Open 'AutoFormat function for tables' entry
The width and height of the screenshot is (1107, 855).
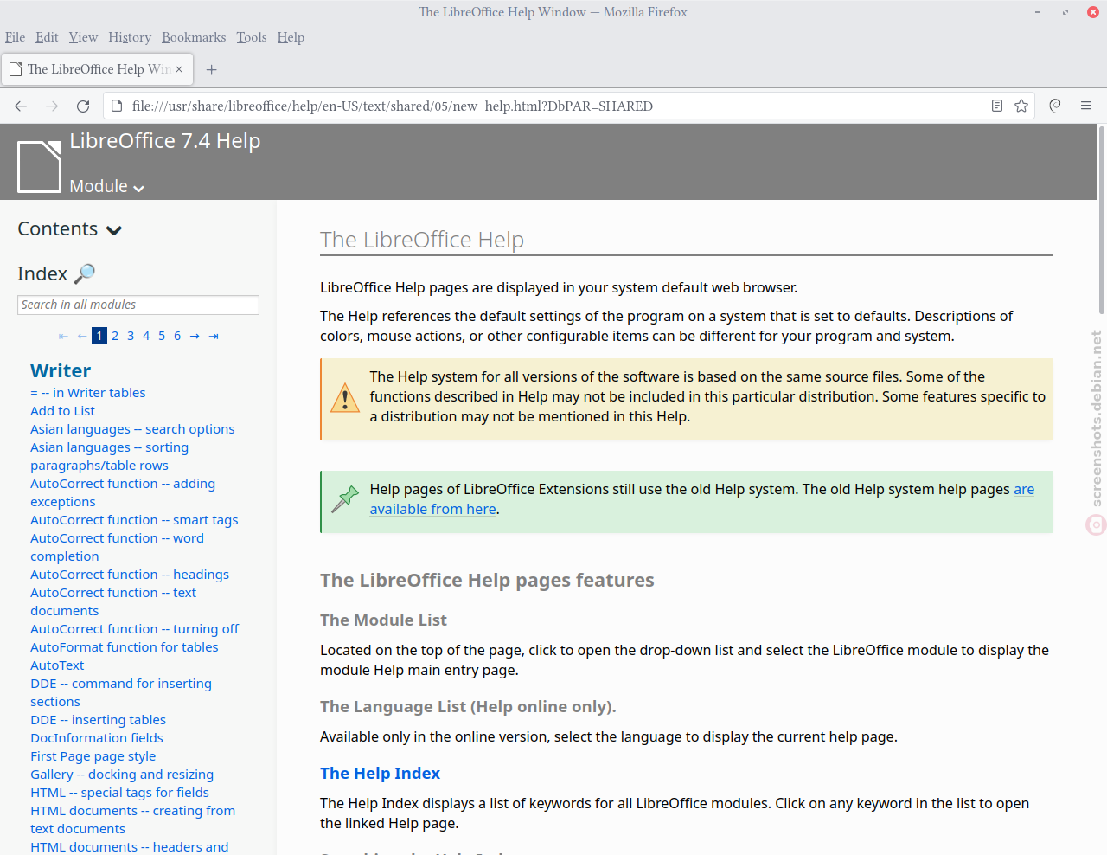click(x=125, y=647)
